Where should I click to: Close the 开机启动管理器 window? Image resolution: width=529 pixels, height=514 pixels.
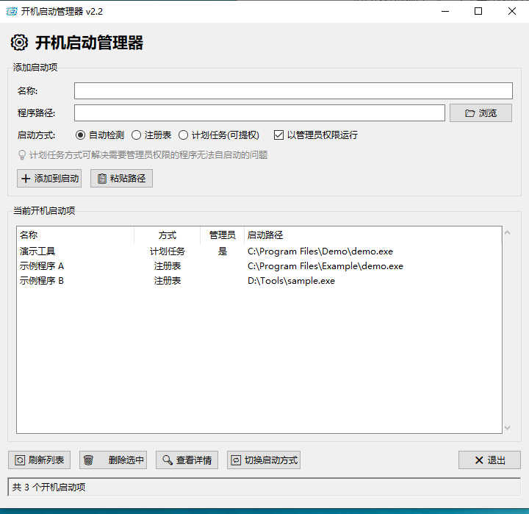(512, 12)
